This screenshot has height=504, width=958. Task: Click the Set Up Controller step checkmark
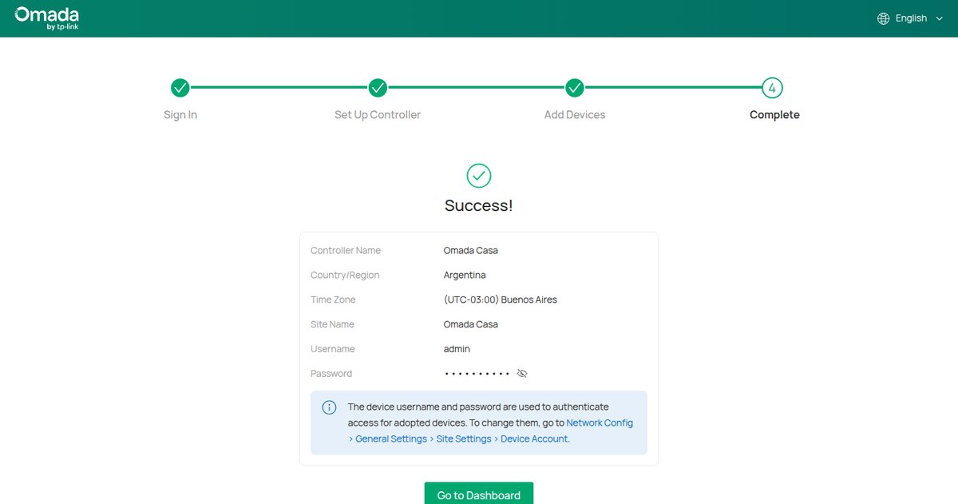pos(378,88)
